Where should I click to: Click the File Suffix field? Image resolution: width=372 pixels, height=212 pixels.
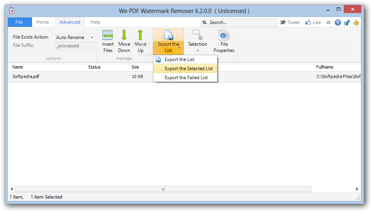tap(75, 46)
